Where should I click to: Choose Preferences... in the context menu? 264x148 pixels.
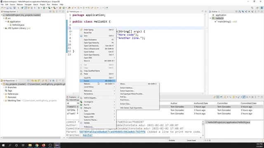pyautogui.click(x=98, y=127)
